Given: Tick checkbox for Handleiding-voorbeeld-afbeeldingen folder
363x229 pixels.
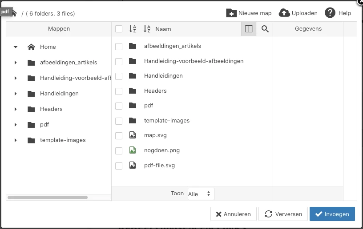Looking at the screenshot, I should click(x=119, y=61).
